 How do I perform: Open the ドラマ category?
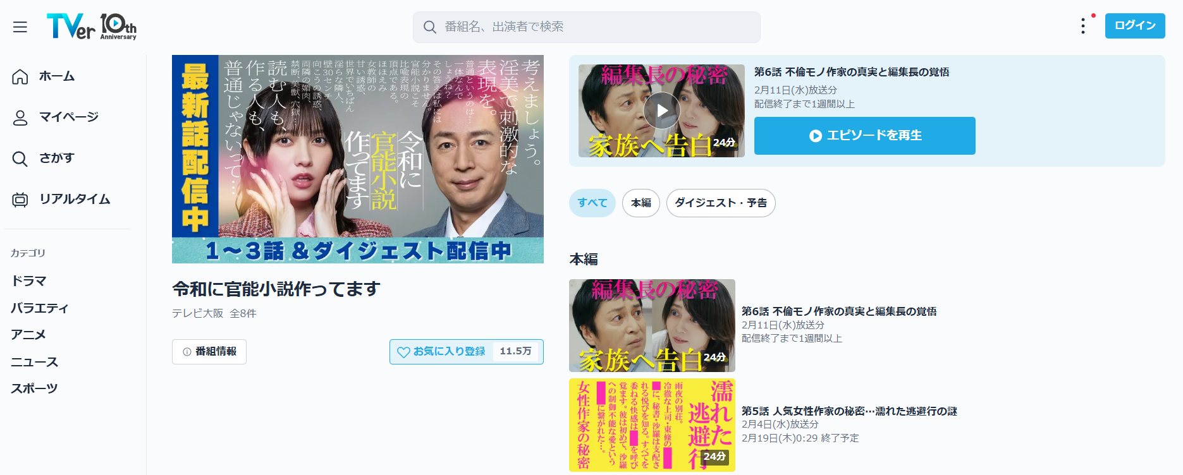pos(29,281)
